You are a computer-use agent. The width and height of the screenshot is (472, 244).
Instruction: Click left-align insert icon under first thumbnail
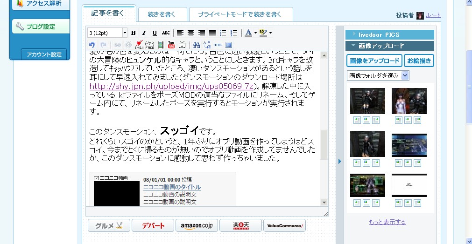(x=357, y=120)
